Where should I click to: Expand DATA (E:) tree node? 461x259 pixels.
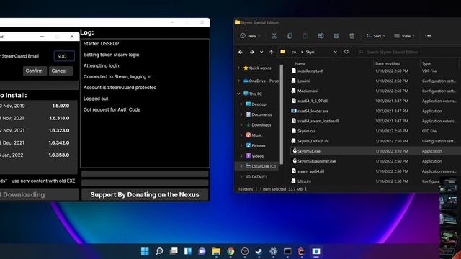click(x=241, y=176)
